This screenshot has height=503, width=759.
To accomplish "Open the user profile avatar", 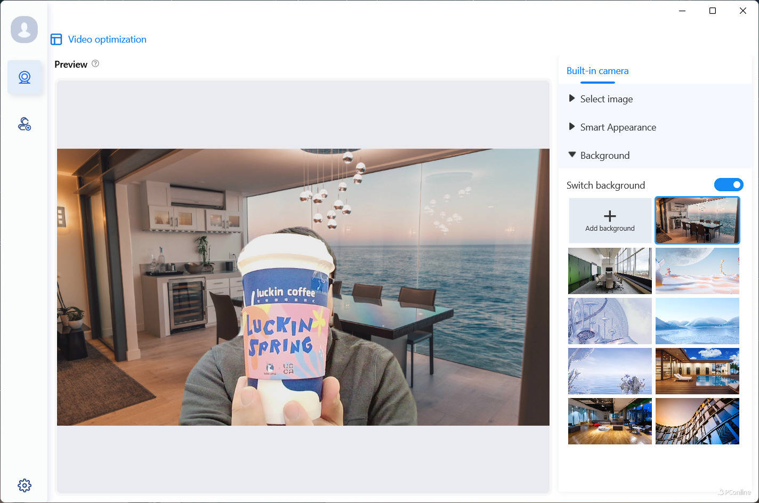I will coord(24,29).
